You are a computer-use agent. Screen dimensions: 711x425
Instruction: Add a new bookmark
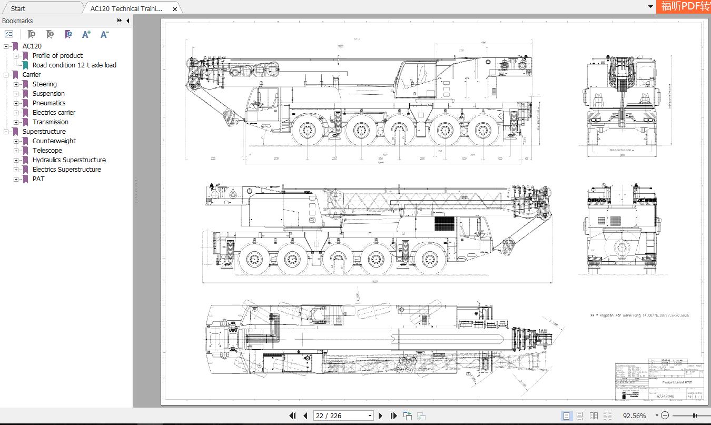click(50, 34)
